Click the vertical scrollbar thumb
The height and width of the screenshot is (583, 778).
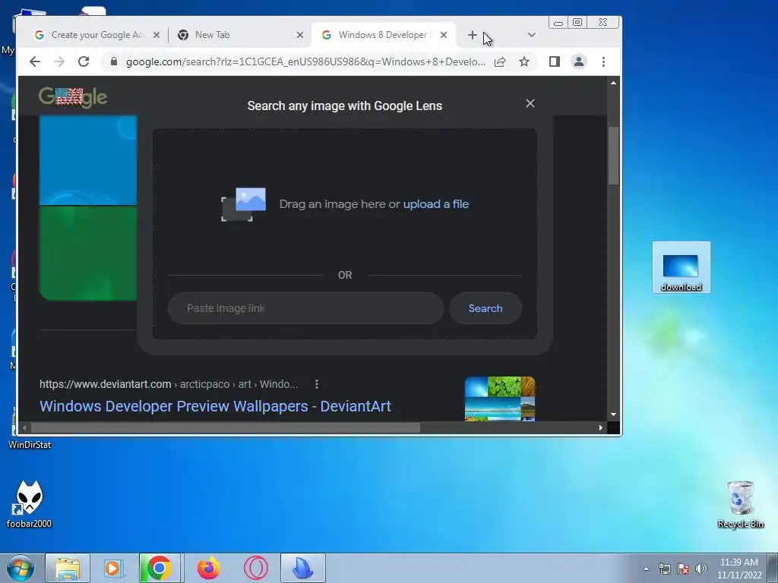(614, 156)
